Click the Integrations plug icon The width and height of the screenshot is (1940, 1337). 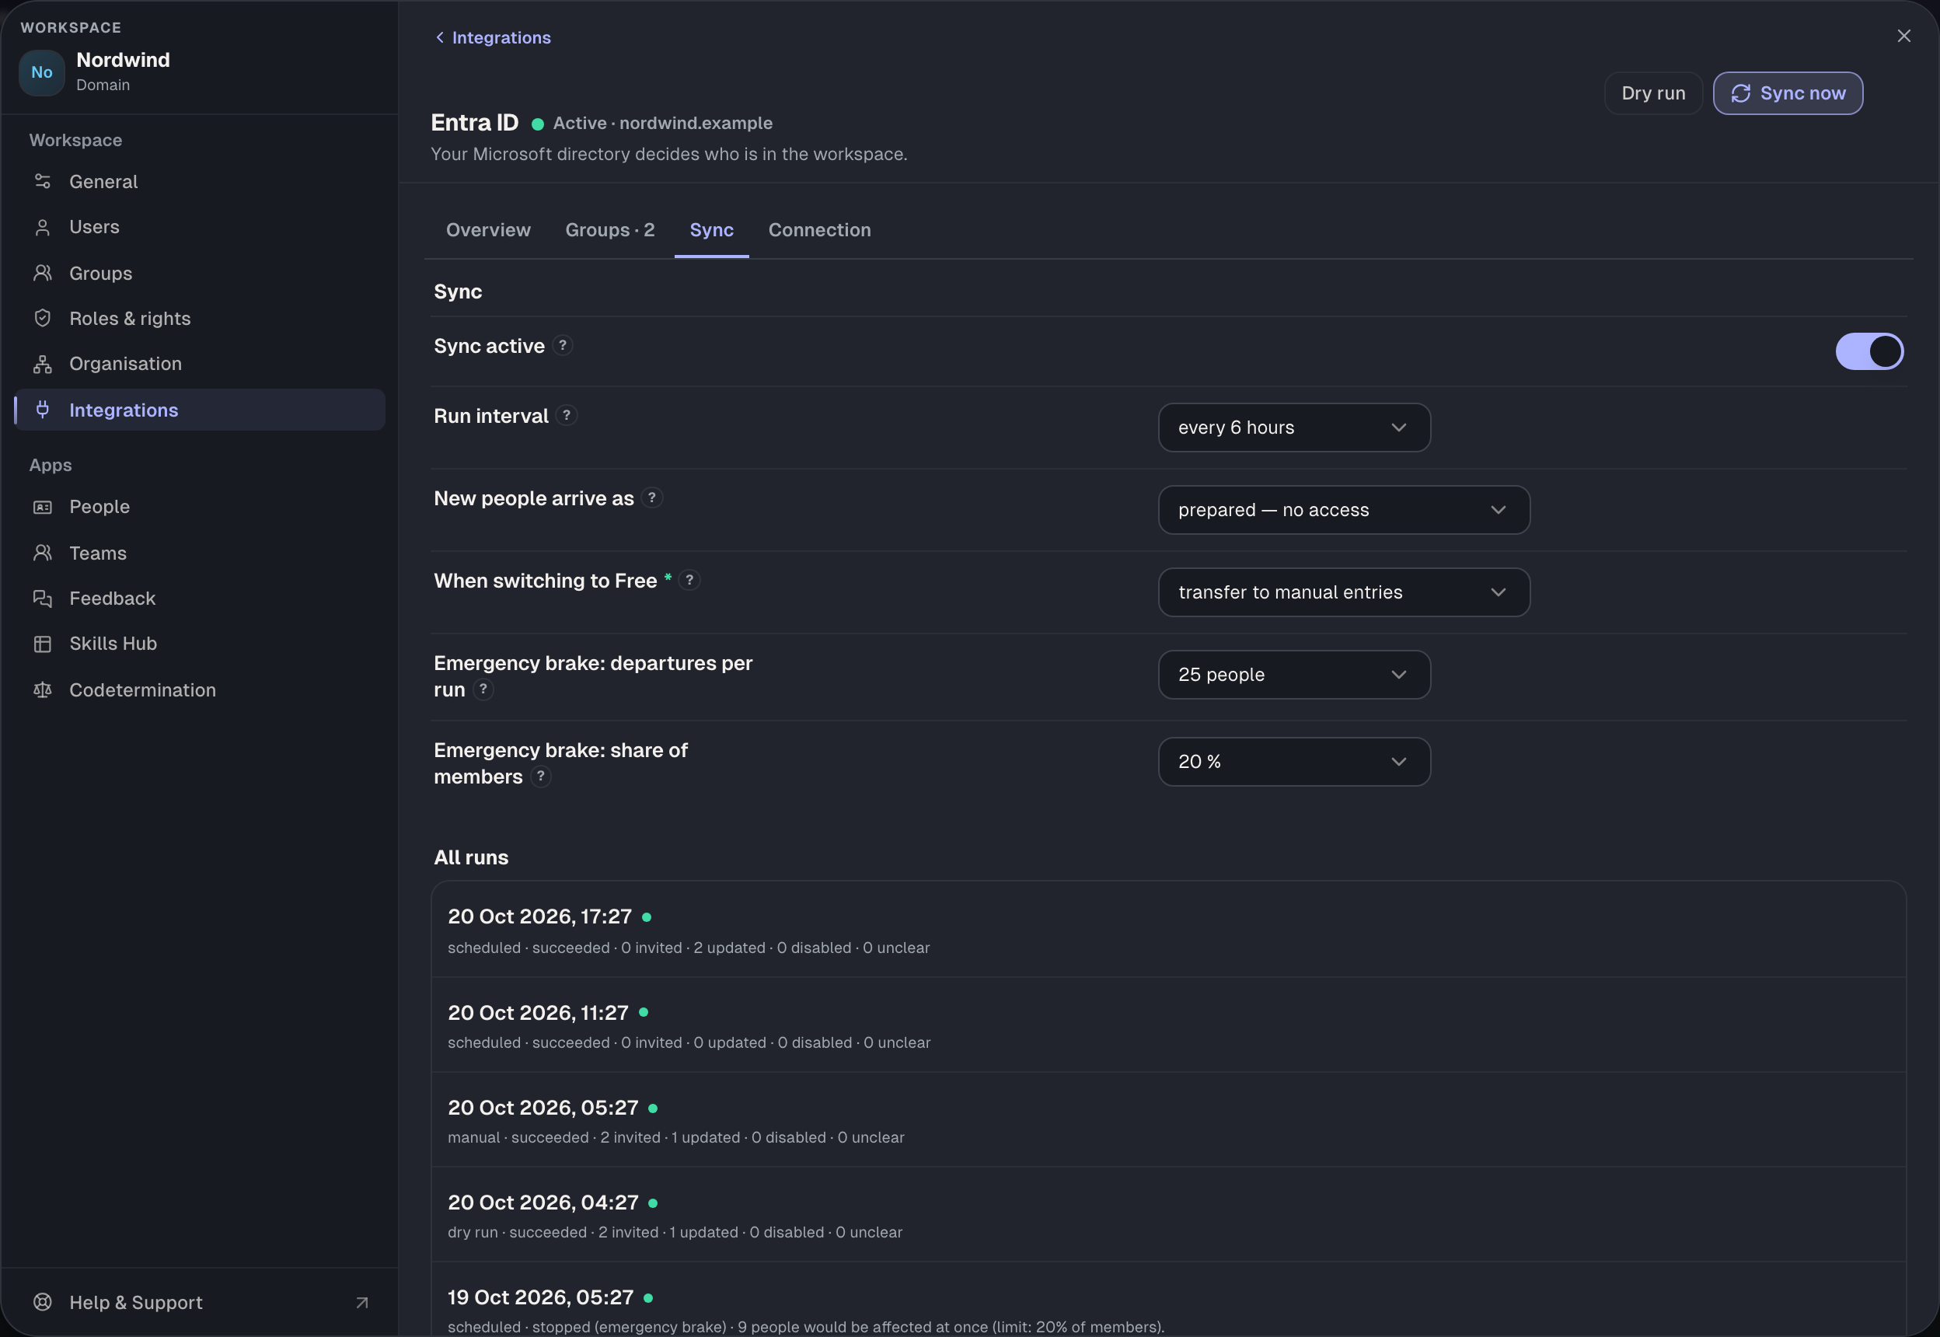[43, 410]
